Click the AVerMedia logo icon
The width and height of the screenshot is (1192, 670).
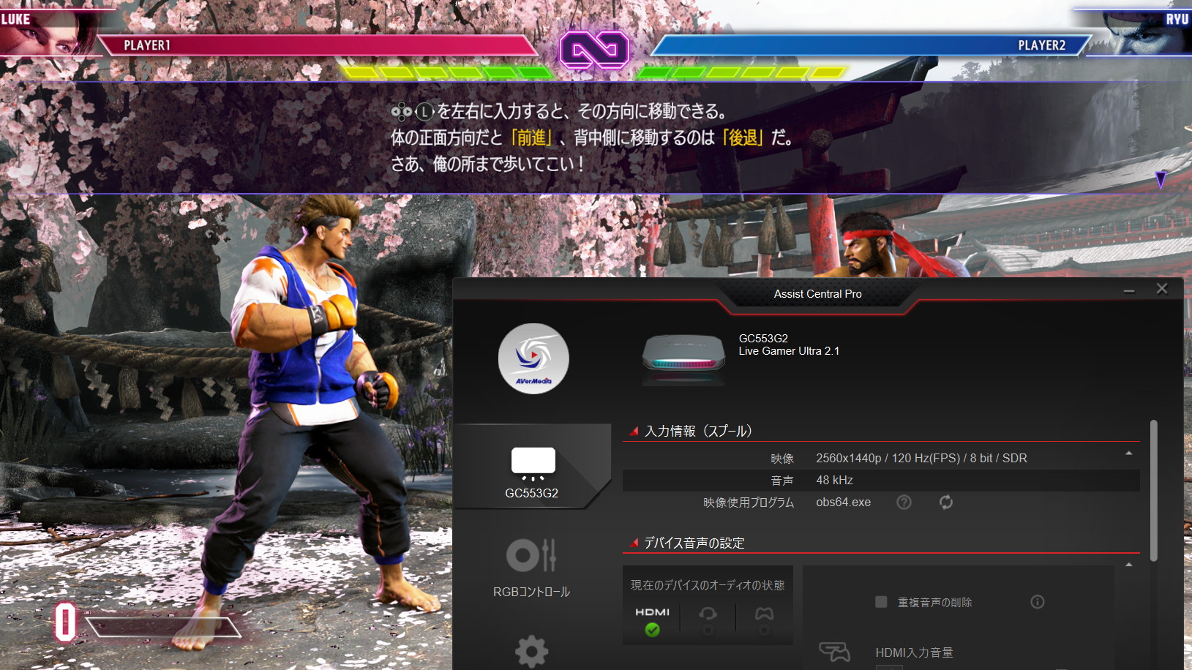coord(533,358)
